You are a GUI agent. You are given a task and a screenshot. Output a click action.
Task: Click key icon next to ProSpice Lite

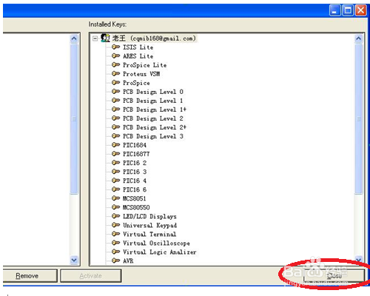115,64
